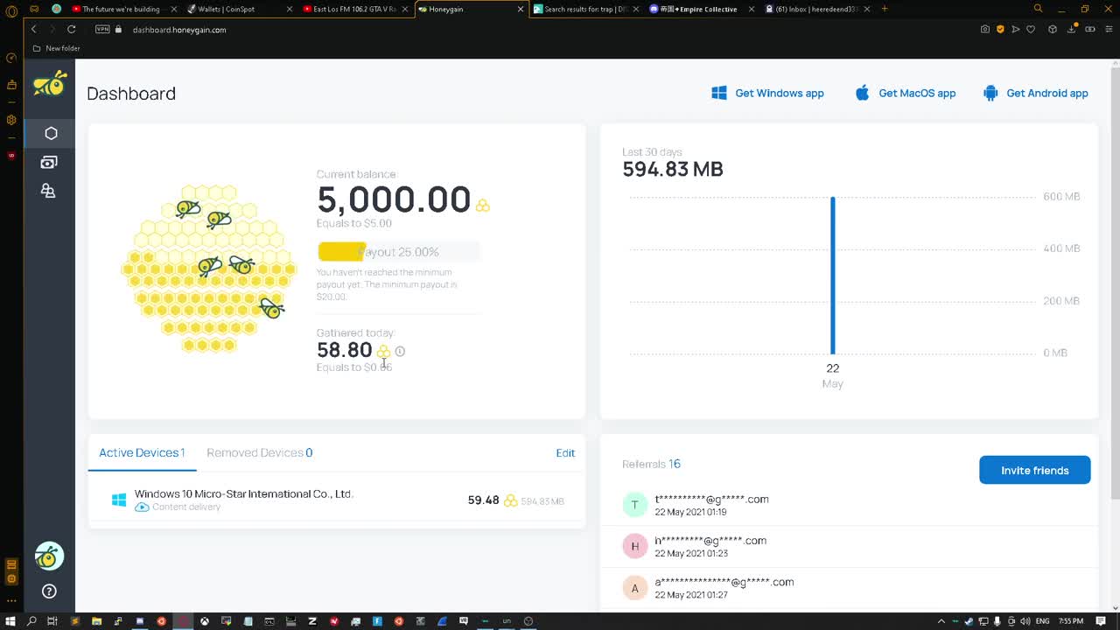Switch to Active Devices tab
1120x630 pixels.
point(142,452)
